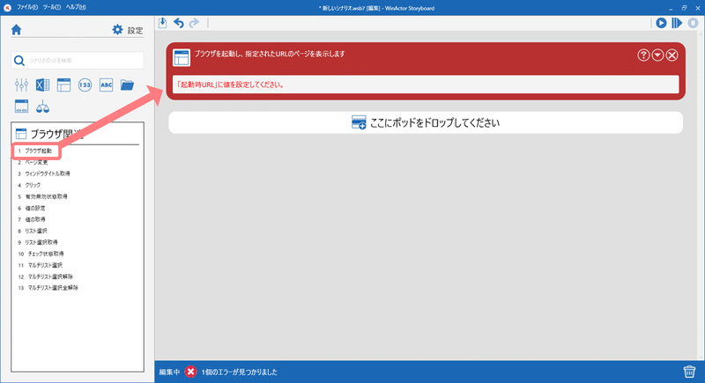The width and height of the screenshot is (705, 383).
Task: Click the trash bin icon
Action: (x=689, y=372)
